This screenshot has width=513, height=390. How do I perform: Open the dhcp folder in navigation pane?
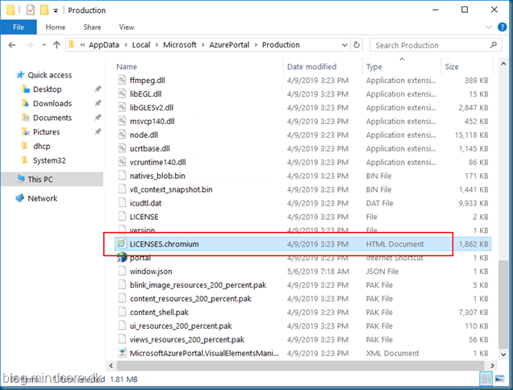(42, 146)
